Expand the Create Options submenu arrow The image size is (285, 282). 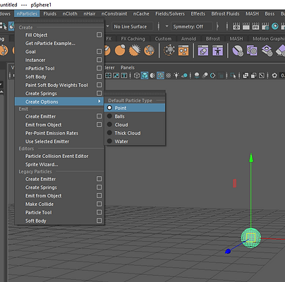point(99,102)
